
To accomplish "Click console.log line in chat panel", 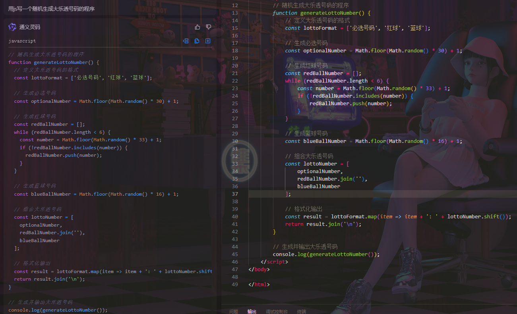I will pos(58,310).
